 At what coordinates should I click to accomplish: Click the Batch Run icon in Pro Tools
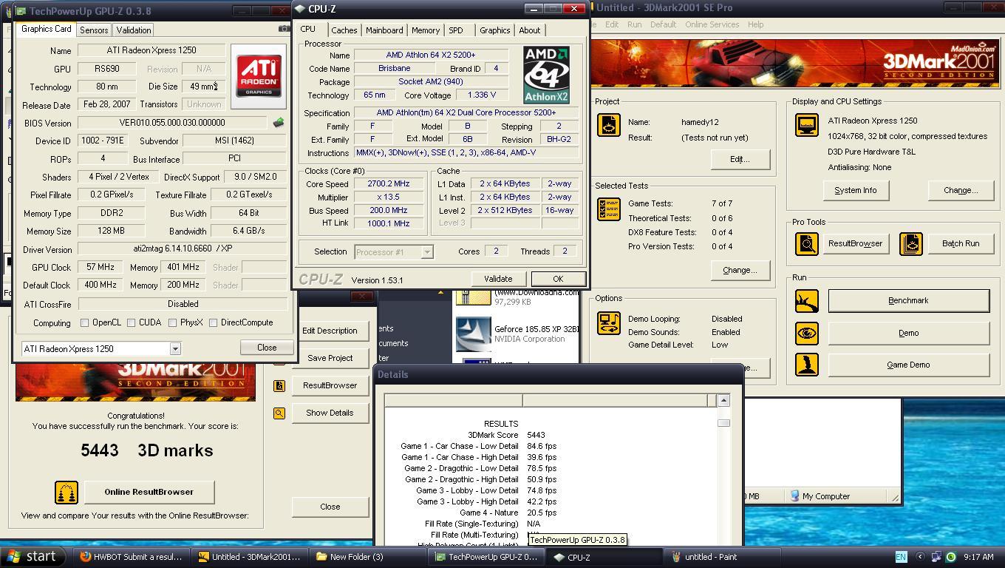click(x=910, y=243)
